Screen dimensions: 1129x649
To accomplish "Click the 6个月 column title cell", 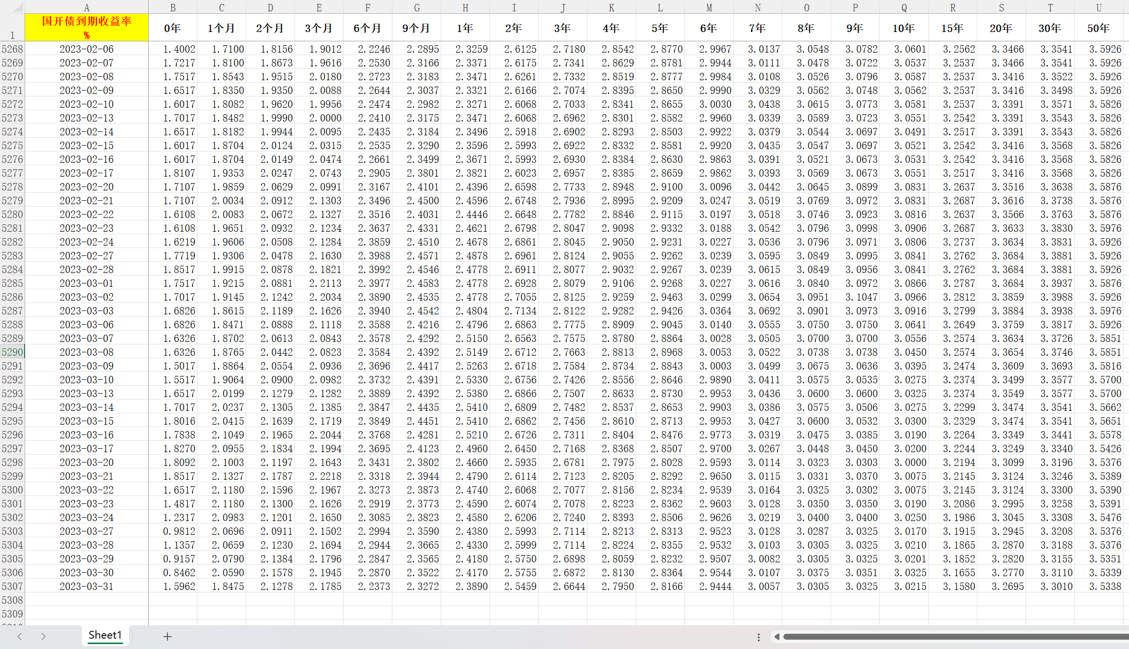I will tap(367, 28).
